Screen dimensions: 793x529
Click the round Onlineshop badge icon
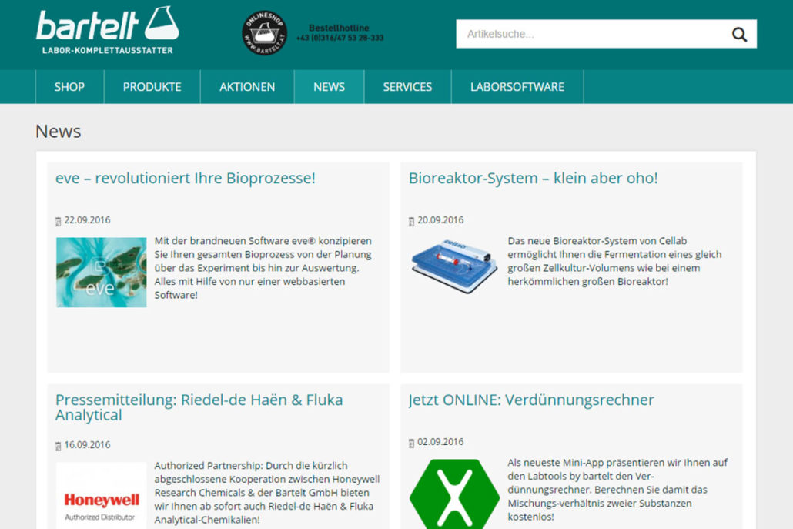tap(264, 33)
